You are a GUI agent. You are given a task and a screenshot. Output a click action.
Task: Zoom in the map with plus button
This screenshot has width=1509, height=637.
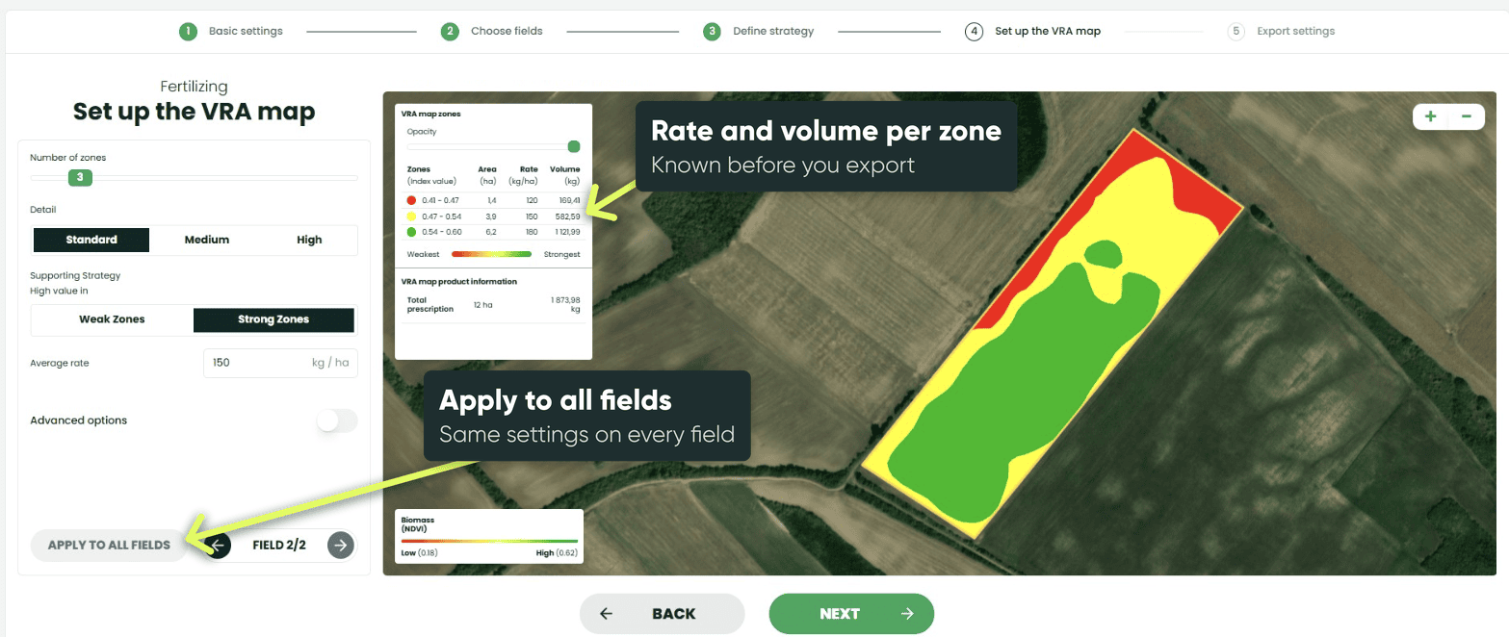click(1430, 116)
